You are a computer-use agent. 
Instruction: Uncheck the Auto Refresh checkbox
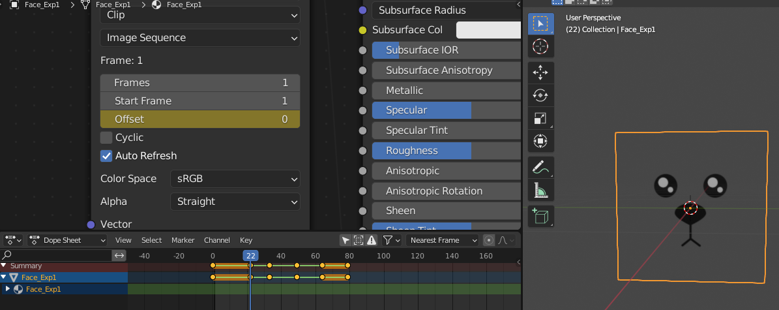click(x=106, y=156)
